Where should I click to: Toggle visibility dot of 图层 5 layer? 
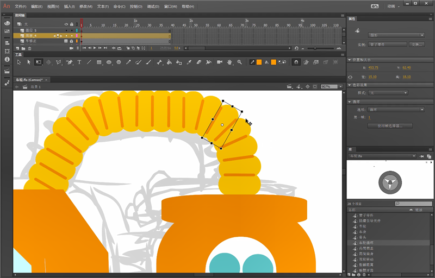66,30
